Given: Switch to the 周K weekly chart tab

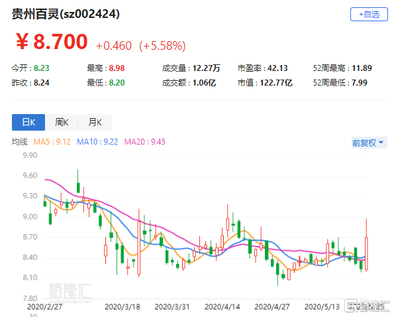Looking at the screenshot, I should 62,122.
